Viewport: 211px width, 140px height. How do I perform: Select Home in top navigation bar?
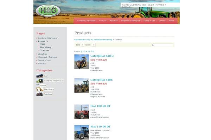[x=171, y=21]
